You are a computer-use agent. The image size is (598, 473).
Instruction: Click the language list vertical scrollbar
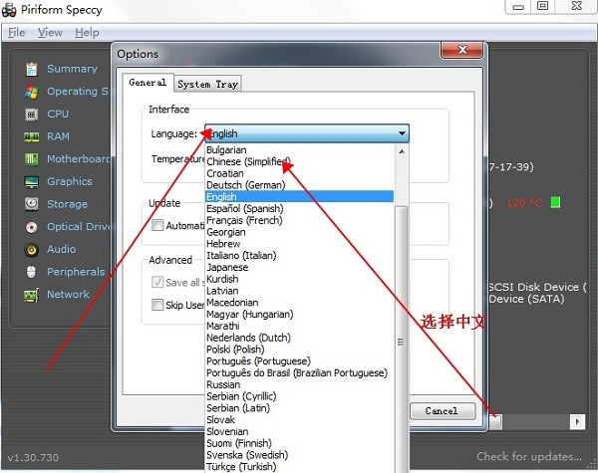pos(402,299)
